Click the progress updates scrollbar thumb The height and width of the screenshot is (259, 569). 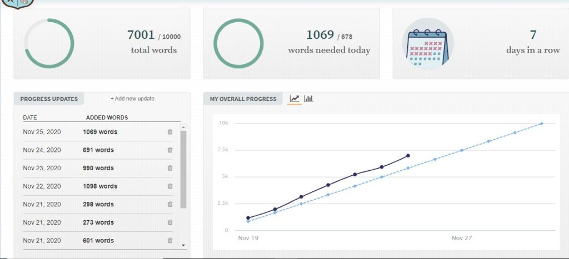(183, 169)
